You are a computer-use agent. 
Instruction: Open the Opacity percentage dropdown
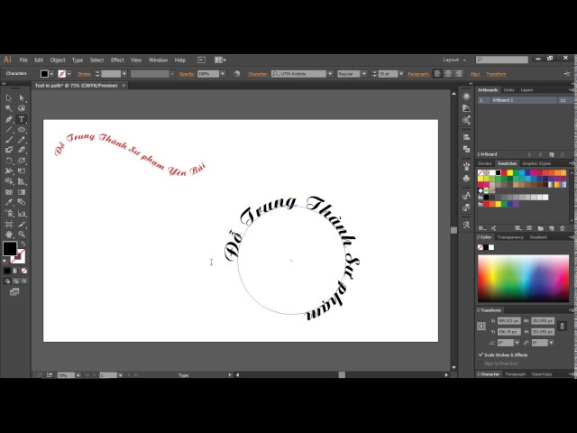tap(222, 74)
